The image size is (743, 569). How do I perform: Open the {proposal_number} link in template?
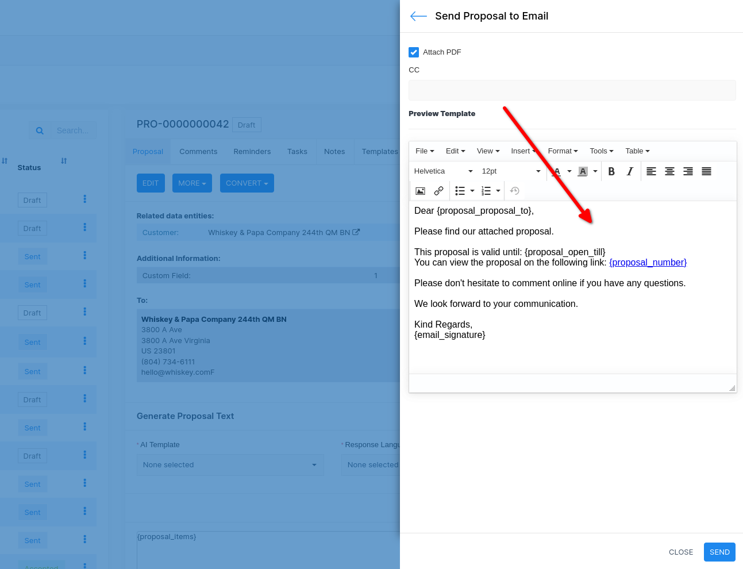[648, 263]
